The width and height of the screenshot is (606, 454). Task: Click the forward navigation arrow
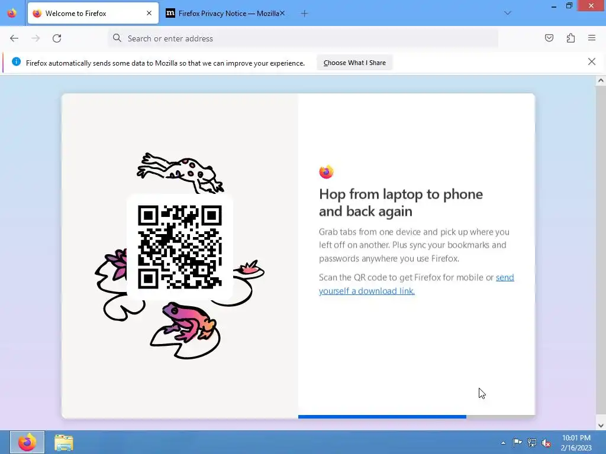(x=36, y=38)
